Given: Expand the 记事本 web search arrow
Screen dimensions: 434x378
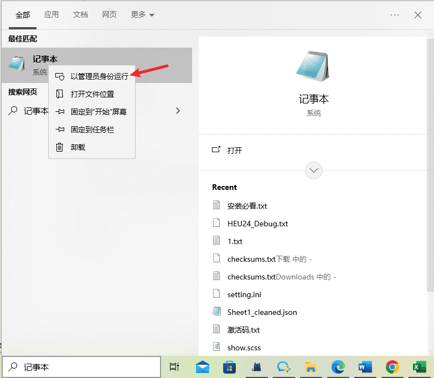Looking at the screenshot, I should [178, 111].
